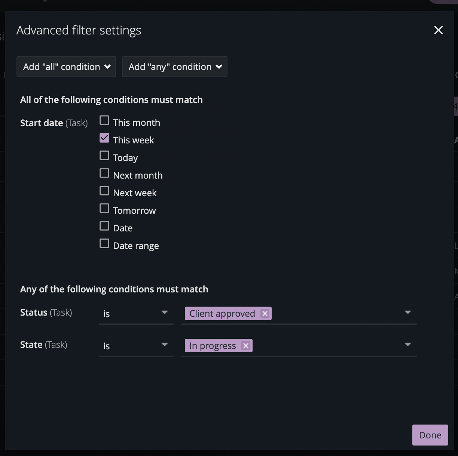Remove the In progress tag
The width and height of the screenshot is (458, 456).
click(246, 346)
